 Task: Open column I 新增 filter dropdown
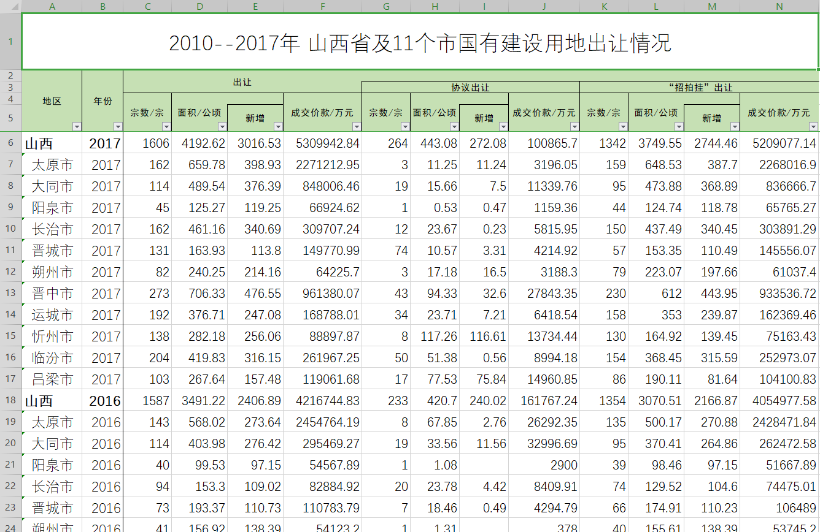tap(503, 127)
